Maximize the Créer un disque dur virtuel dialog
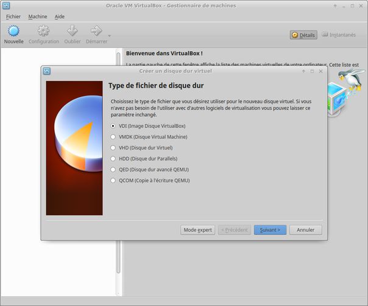The image size is (368, 306). coord(312,71)
